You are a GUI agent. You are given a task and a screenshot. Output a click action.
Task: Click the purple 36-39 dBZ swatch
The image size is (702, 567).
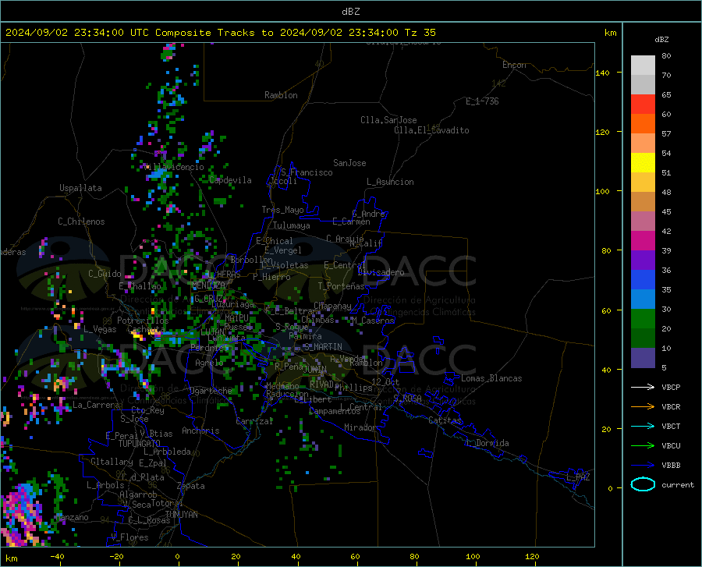(643, 260)
